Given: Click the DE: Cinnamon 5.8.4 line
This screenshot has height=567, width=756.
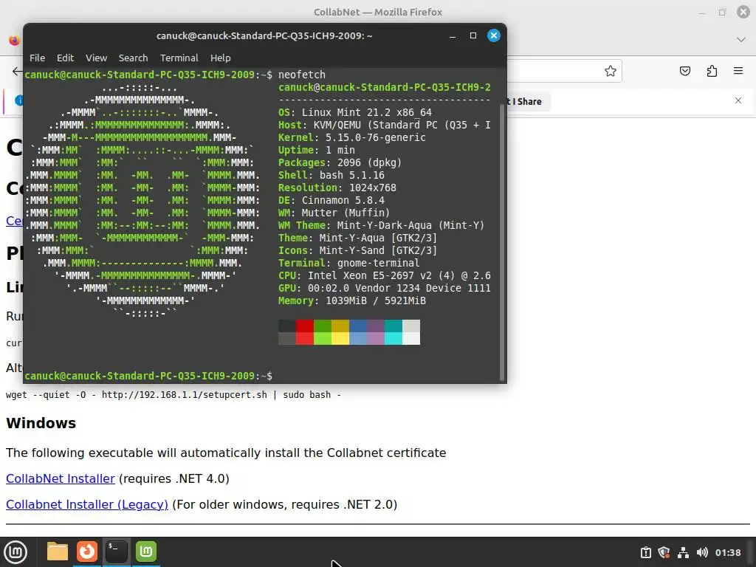Looking at the screenshot, I should pos(331,200).
